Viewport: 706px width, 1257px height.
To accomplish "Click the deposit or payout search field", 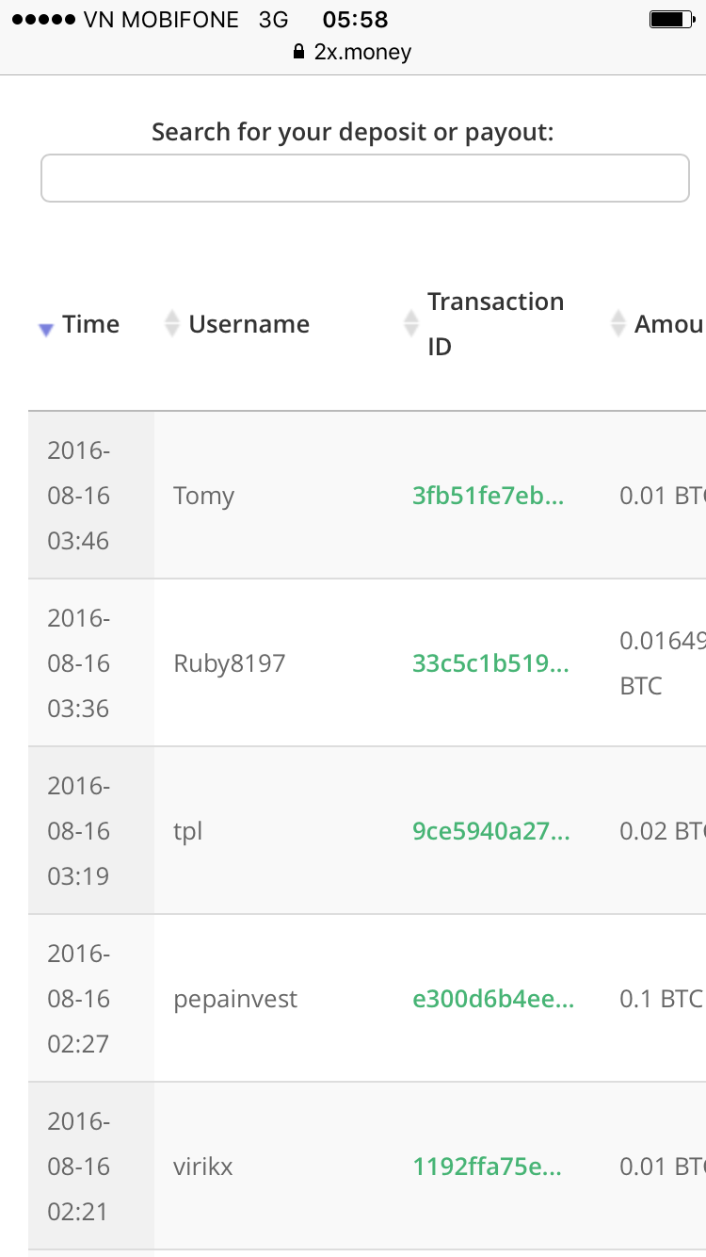I will tap(365, 178).
